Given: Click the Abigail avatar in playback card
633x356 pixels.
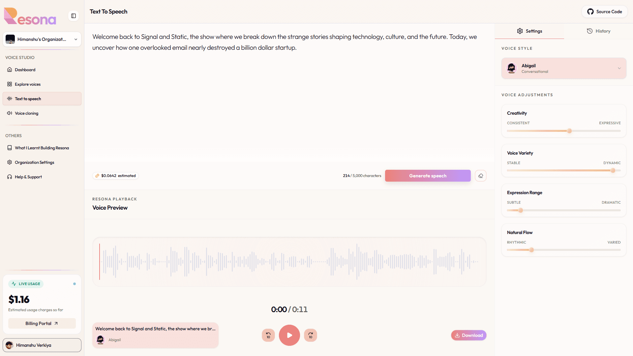Looking at the screenshot, I should coord(101,340).
